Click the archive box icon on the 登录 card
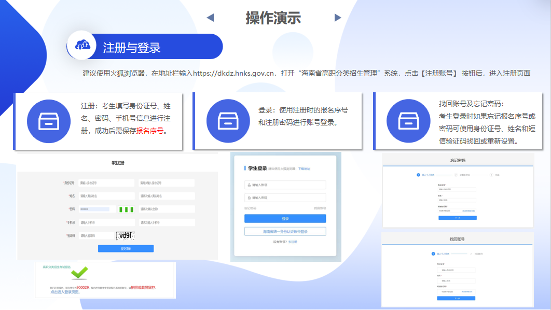551x310 pixels. (x=228, y=121)
